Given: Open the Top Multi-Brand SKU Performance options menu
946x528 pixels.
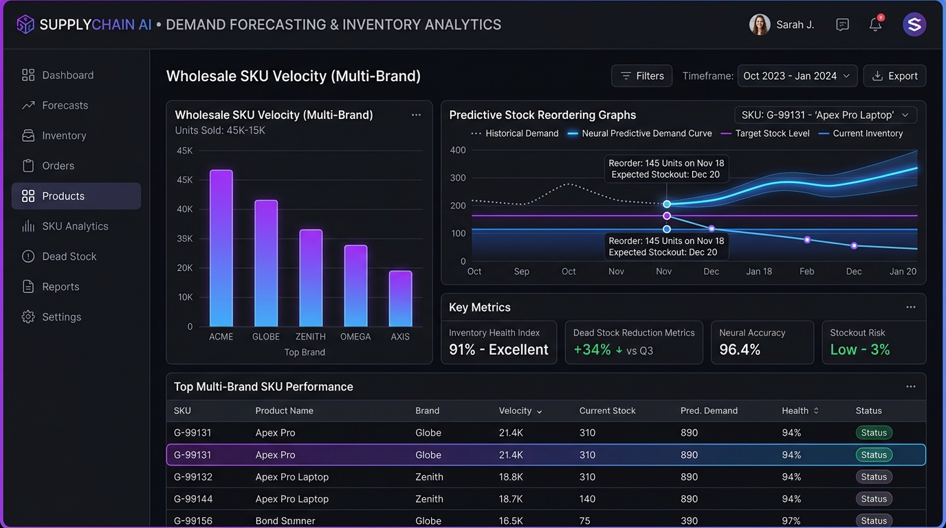Looking at the screenshot, I should [x=911, y=386].
